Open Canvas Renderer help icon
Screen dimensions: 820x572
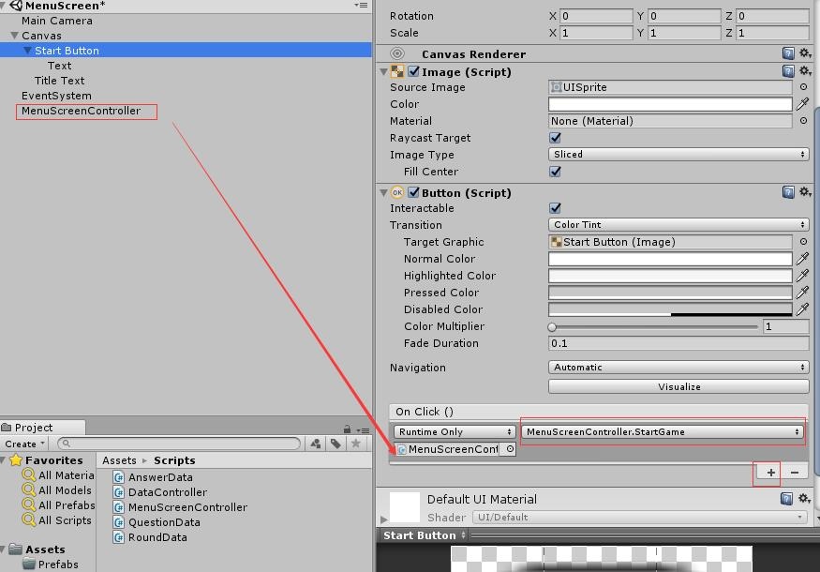tap(788, 53)
